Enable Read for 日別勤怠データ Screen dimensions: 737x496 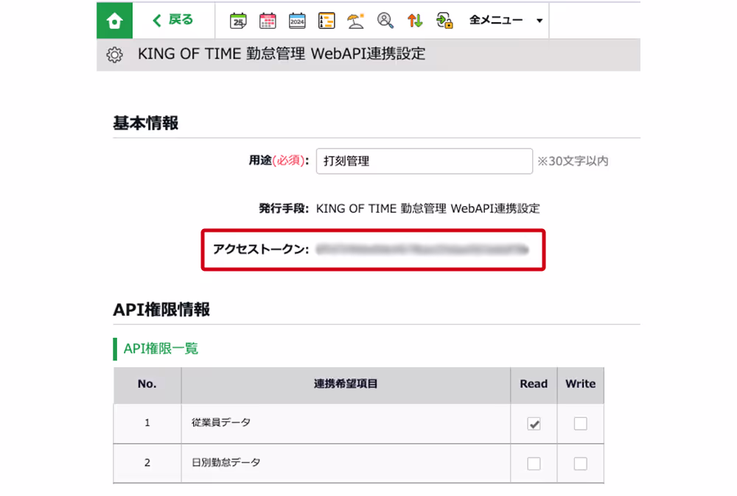(x=534, y=464)
